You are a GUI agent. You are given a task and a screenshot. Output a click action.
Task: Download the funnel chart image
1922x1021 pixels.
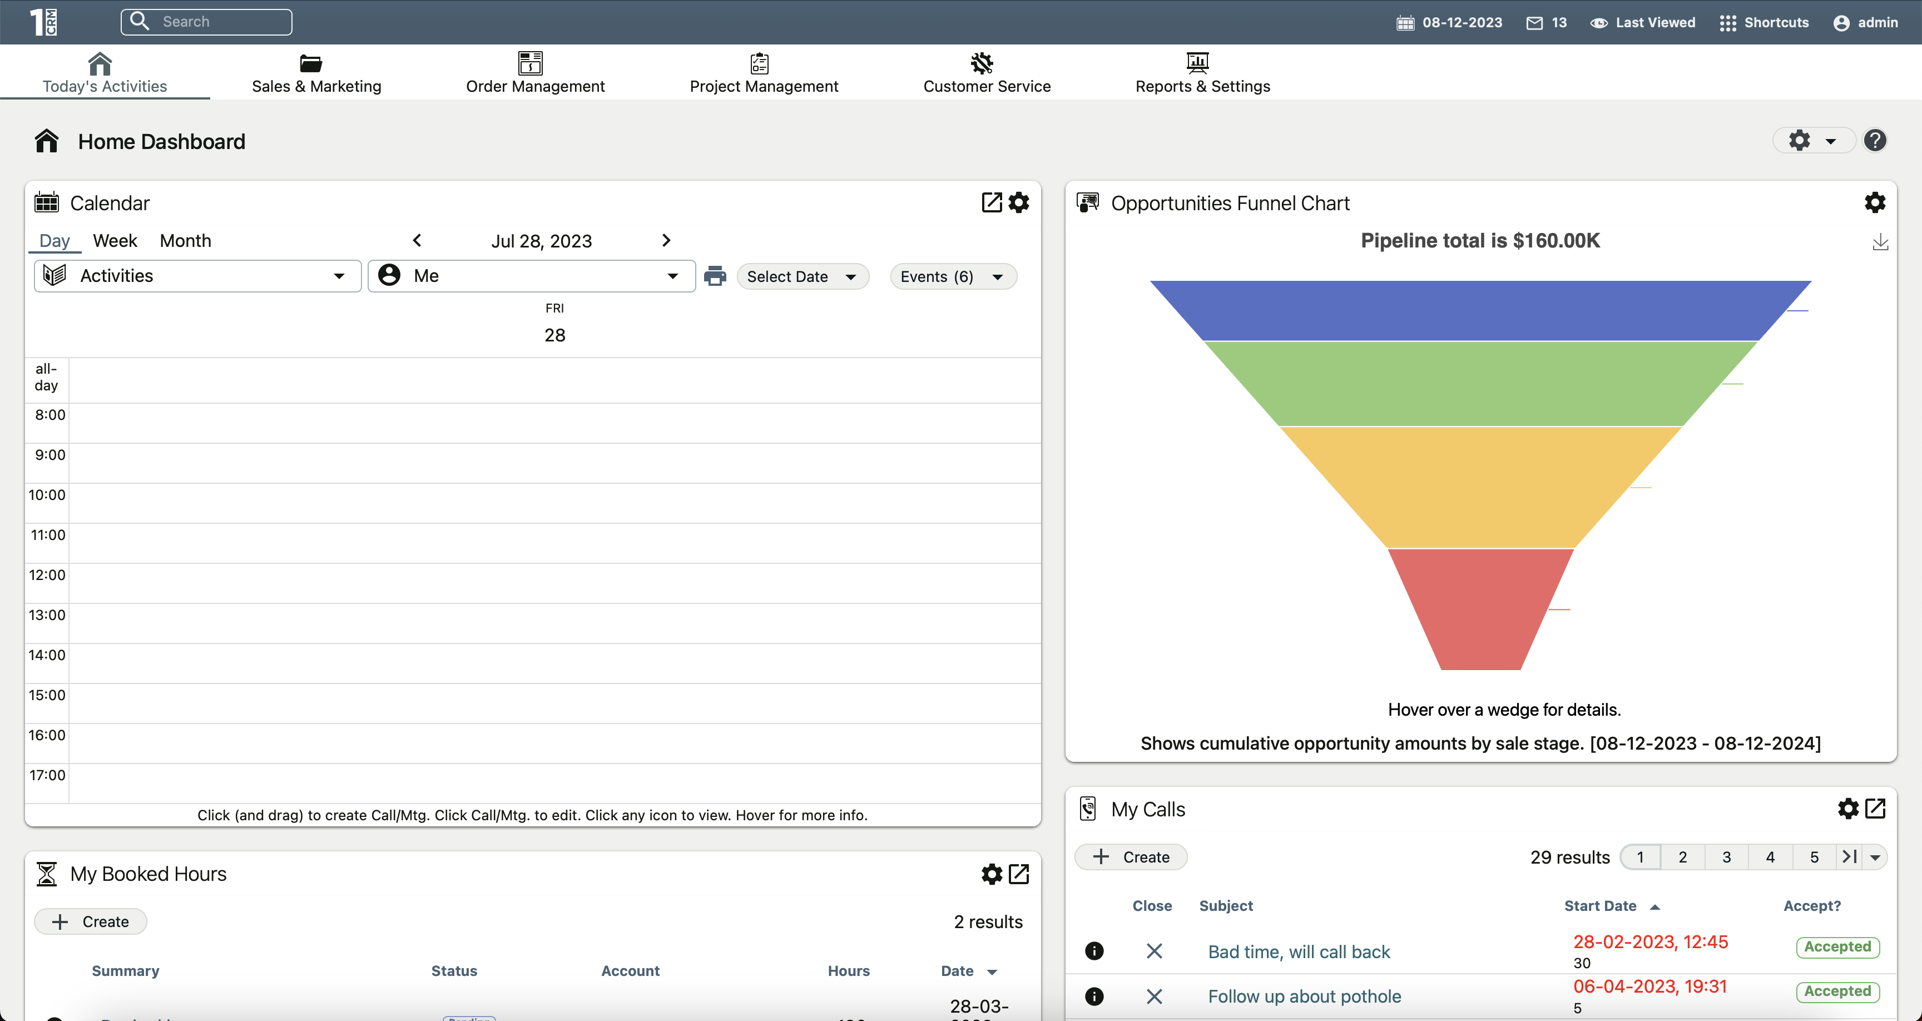(1880, 242)
